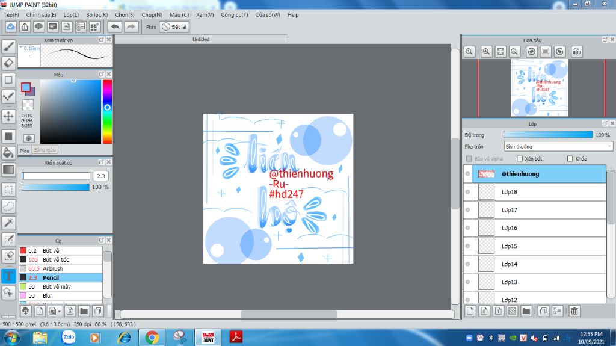Viewport: 616px width, 346px height.
Task: Click the foreground color swatch
Action: pyautogui.click(x=26, y=87)
